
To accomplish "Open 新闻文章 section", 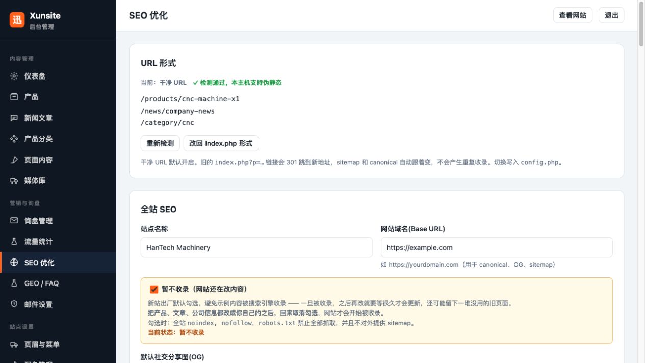I will click(58, 118).
